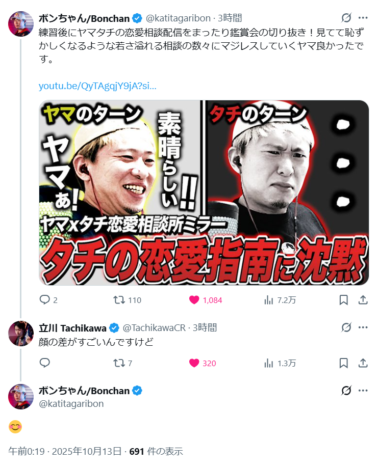The height and width of the screenshot is (468, 378).
Task: Open more options on the bottom Bonchan tweet
Action: (x=363, y=391)
